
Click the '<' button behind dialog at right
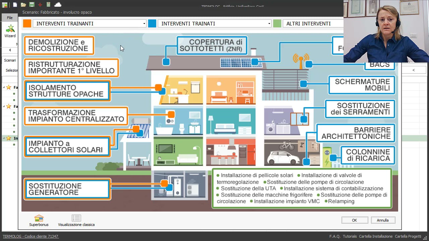[x=414, y=70]
